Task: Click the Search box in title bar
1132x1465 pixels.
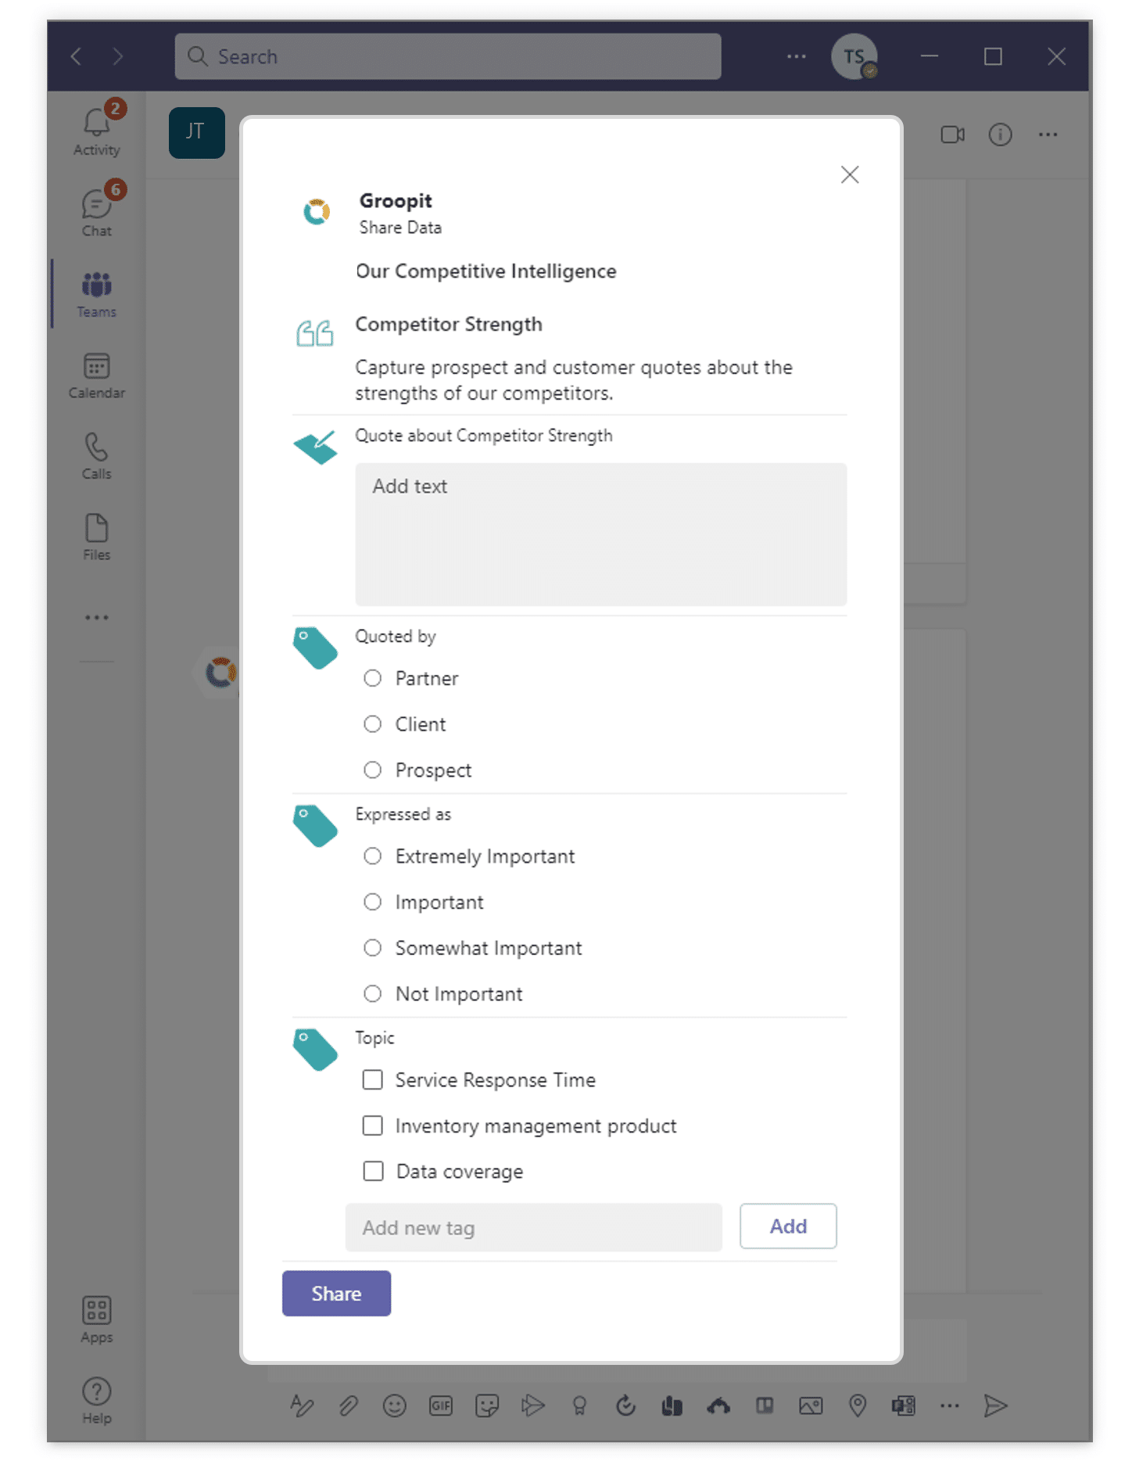Action: point(448,56)
